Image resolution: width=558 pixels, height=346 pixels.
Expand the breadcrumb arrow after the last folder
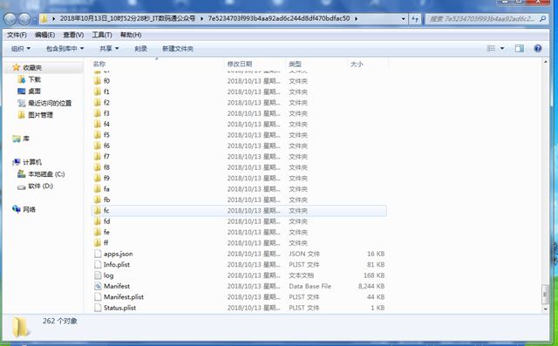[357, 18]
